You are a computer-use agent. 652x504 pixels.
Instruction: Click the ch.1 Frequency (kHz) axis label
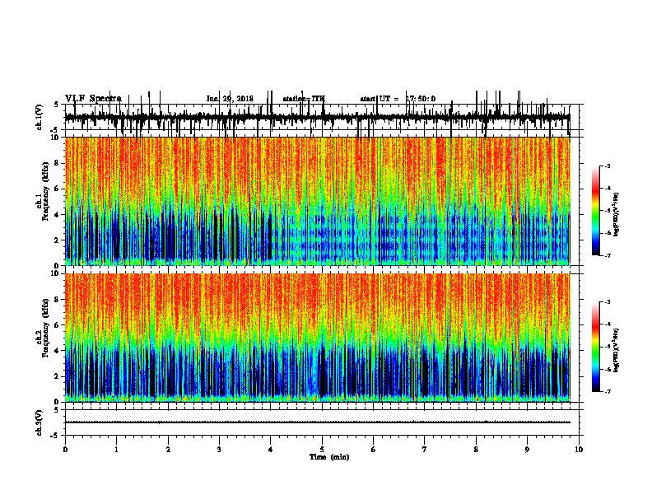[42, 192]
